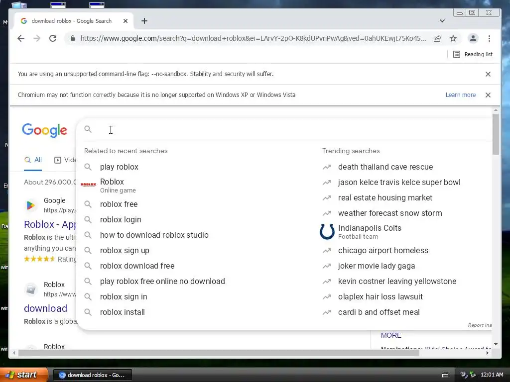Bookmark this page with the star icon

click(453, 38)
